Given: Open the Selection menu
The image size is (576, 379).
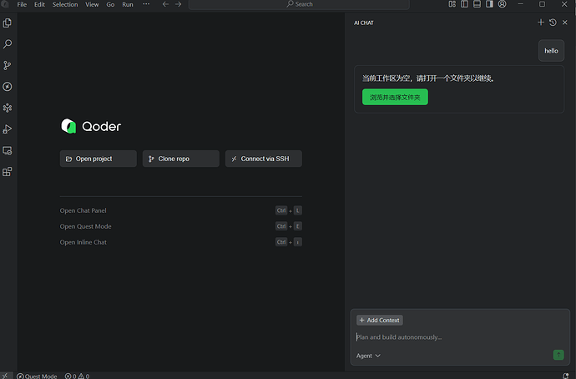Looking at the screenshot, I should click(x=65, y=4).
